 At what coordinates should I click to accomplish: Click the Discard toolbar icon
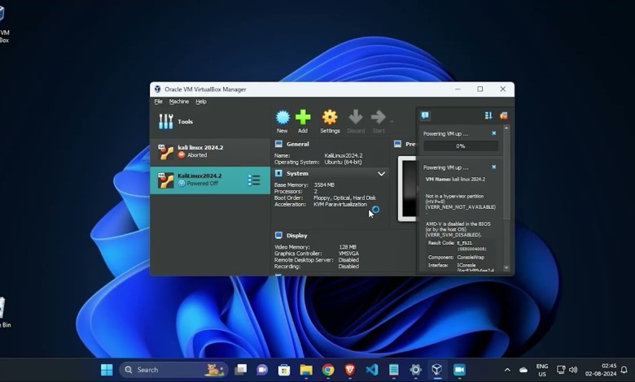click(356, 121)
